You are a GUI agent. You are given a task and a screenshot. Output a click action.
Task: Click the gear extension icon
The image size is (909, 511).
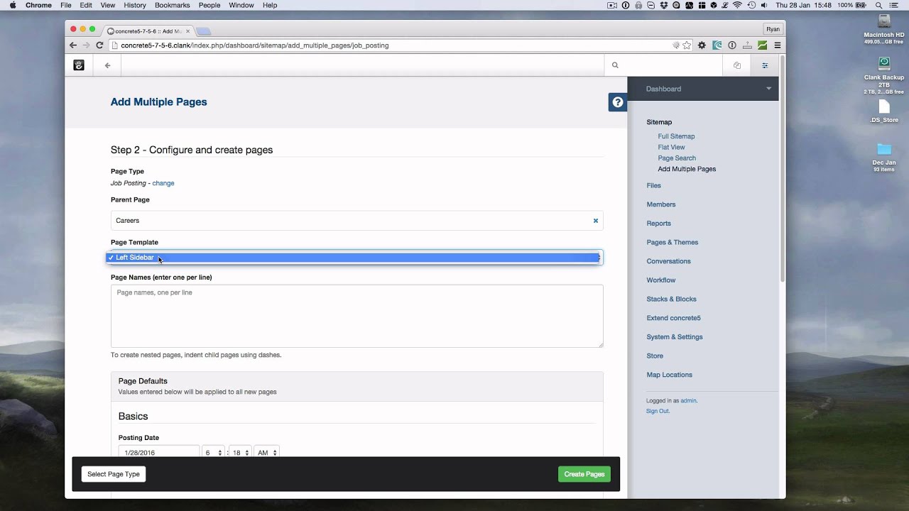702,45
